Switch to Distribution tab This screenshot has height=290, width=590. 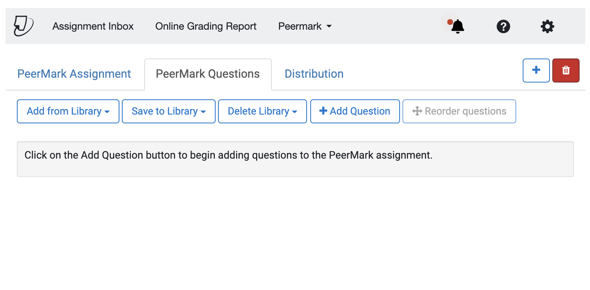[x=314, y=74]
